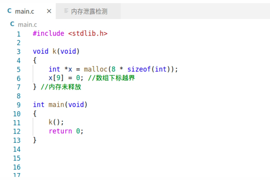The image size is (270, 180).
Task: Click the main function name in line 9
Action: tap(56, 105)
